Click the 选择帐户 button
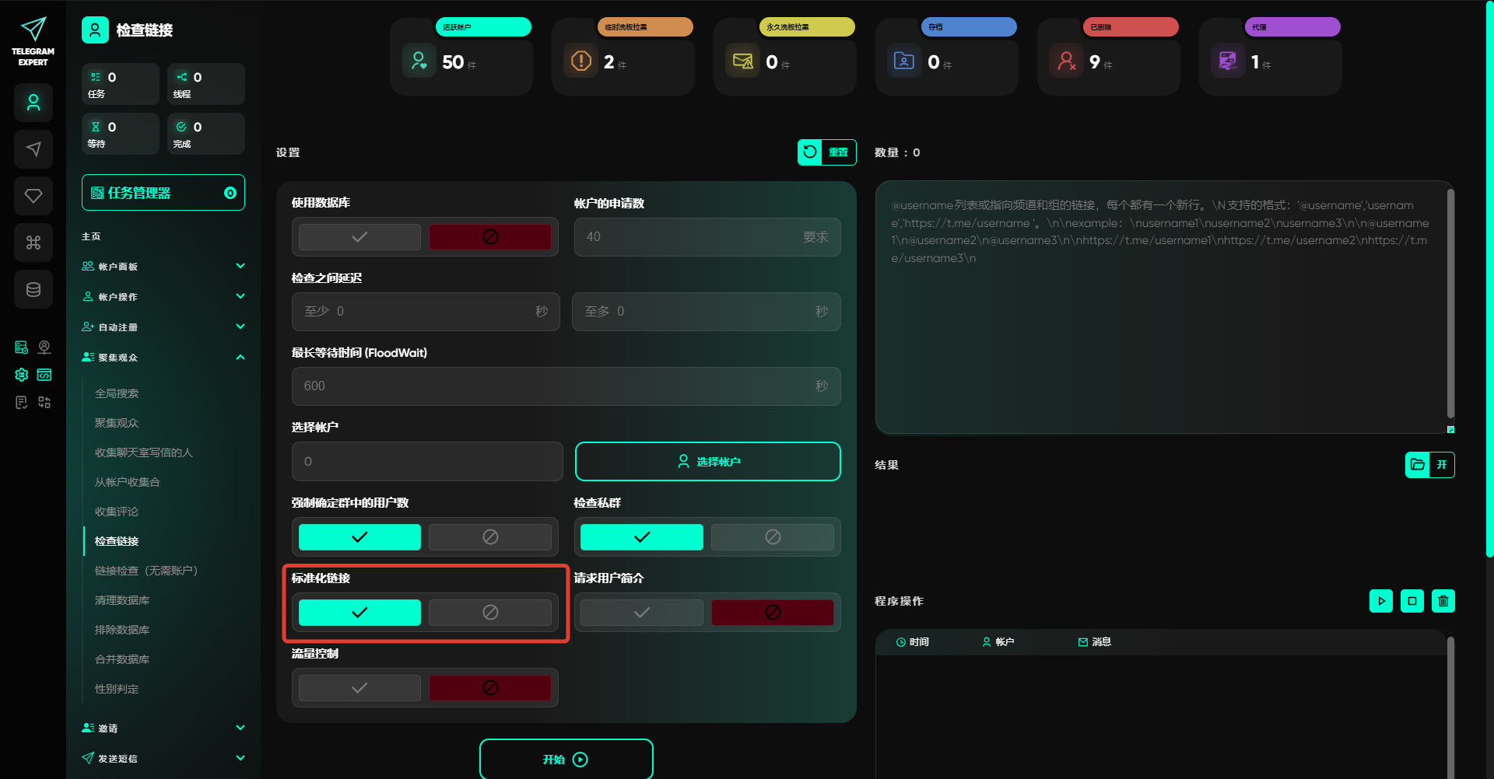The image size is (1494, 779). pyautogui.click(x=707, y=462)
